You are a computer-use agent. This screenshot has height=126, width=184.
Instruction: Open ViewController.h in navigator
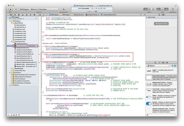(22, 44)
